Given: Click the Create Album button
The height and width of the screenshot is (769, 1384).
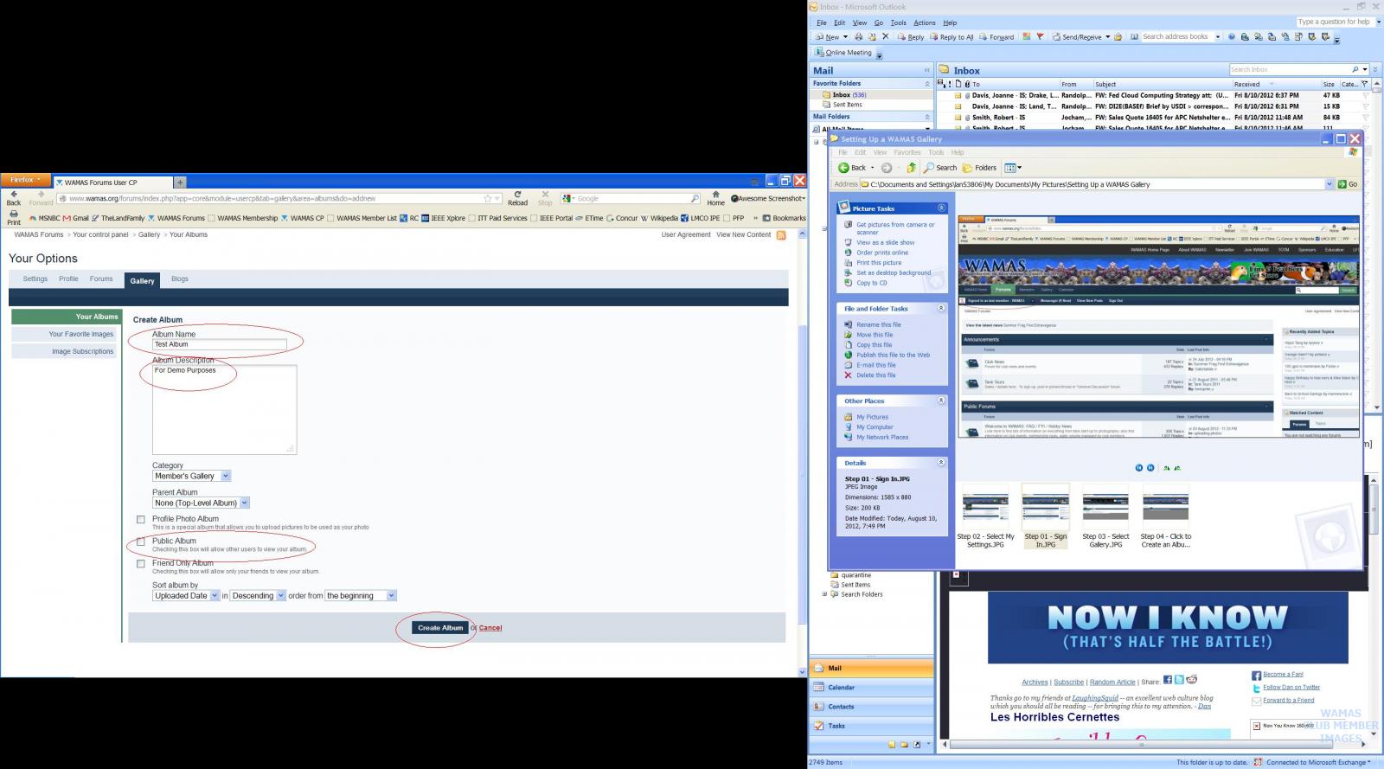Looking at the screenshot, I should (x=440, y=628).
